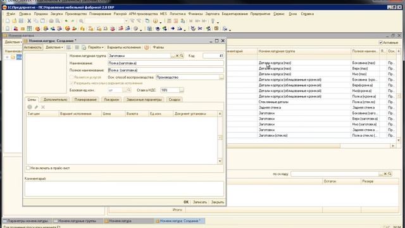
Task: Open the Номенклатурная группа ellipsis selection button
Action: pyautogui.click(x=173, y=56)
